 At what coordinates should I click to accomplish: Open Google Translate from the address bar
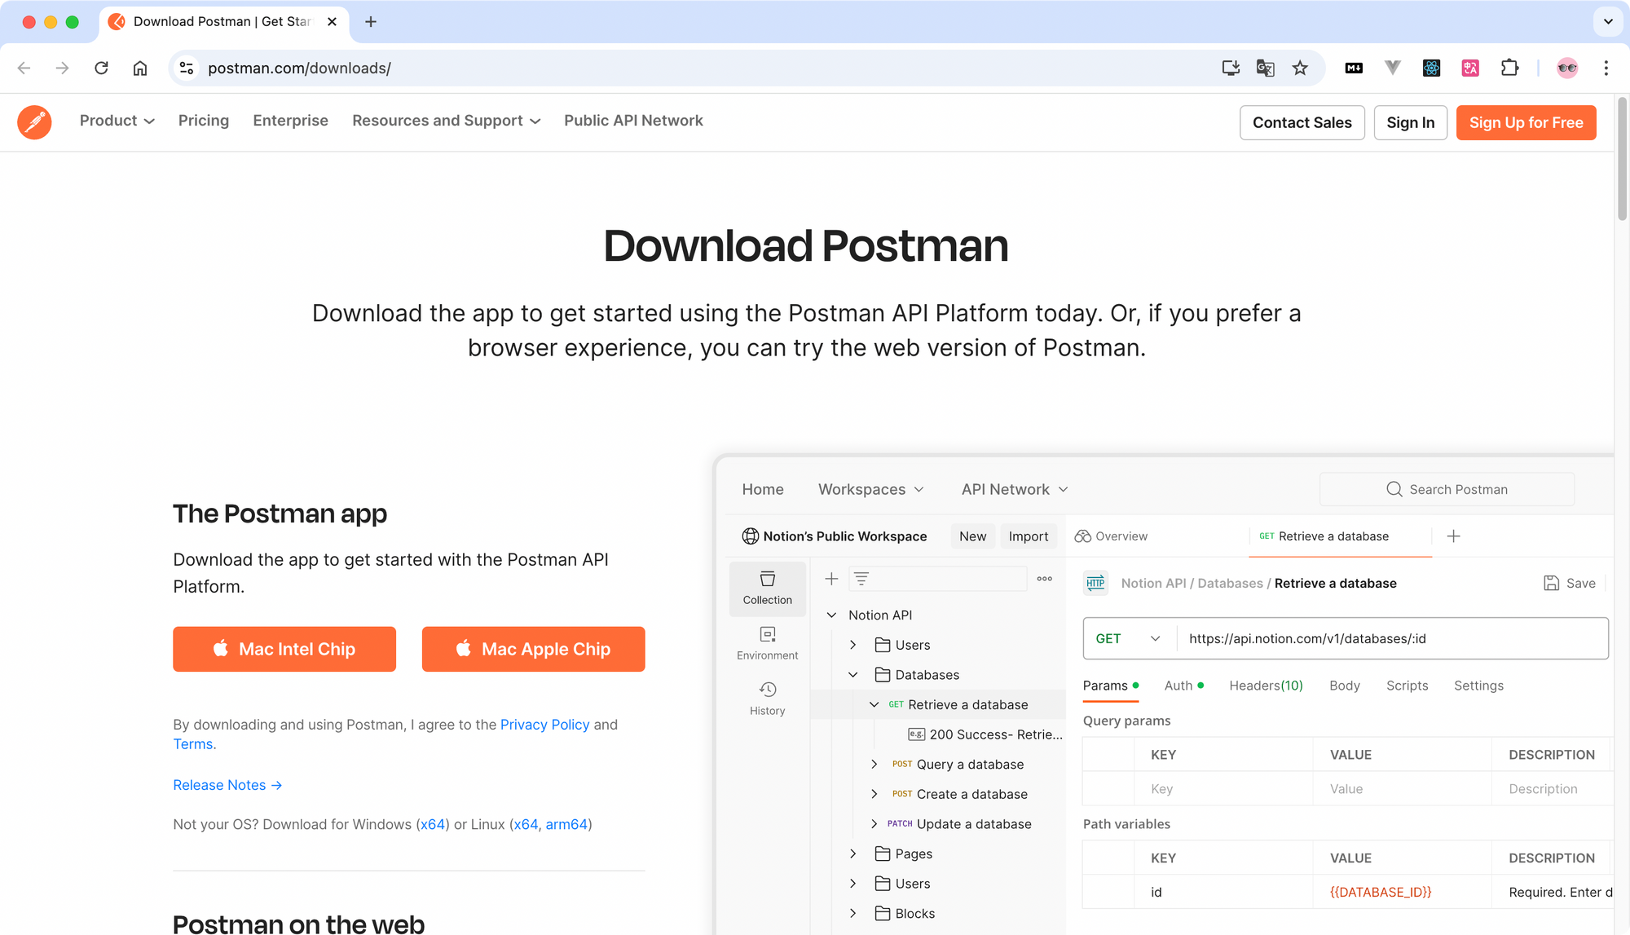[1265, 68]
